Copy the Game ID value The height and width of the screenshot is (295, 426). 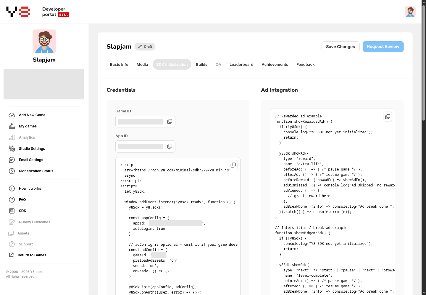[170, 122]
